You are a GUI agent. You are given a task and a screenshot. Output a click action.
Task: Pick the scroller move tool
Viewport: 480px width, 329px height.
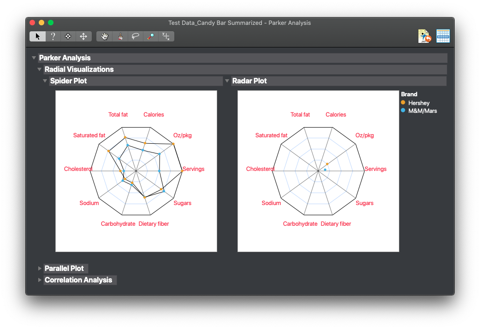(83, 36)
